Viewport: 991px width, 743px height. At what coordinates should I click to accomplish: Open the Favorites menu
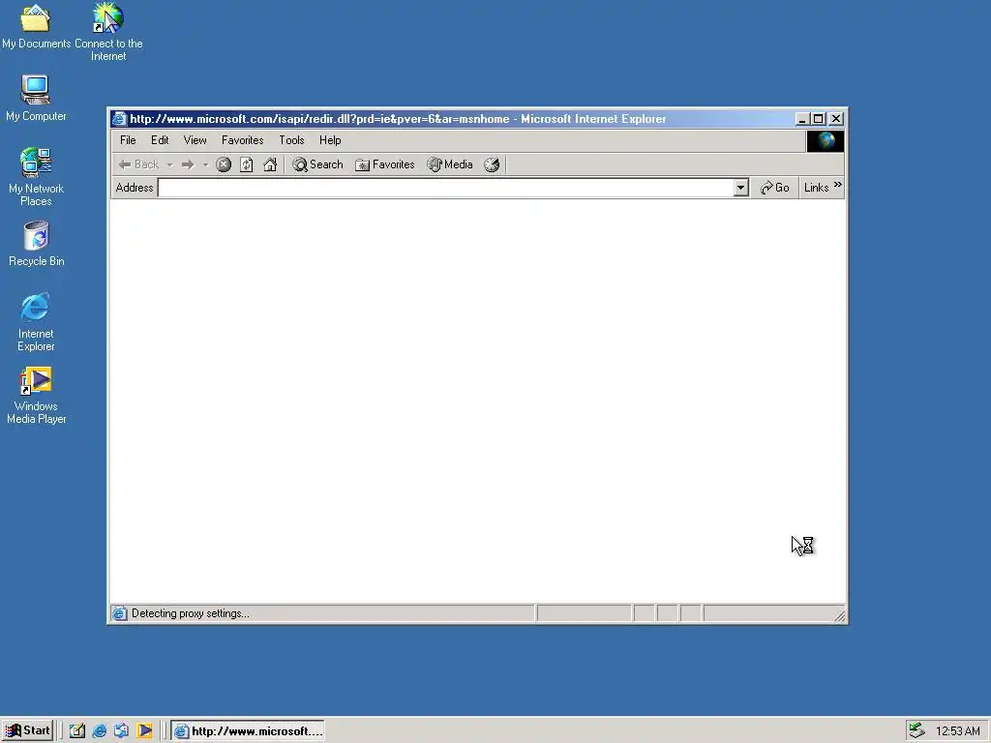click(x=242, y=140)
